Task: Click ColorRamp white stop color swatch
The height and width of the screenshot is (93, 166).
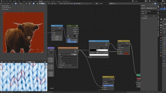Action: tap(99, 55)
